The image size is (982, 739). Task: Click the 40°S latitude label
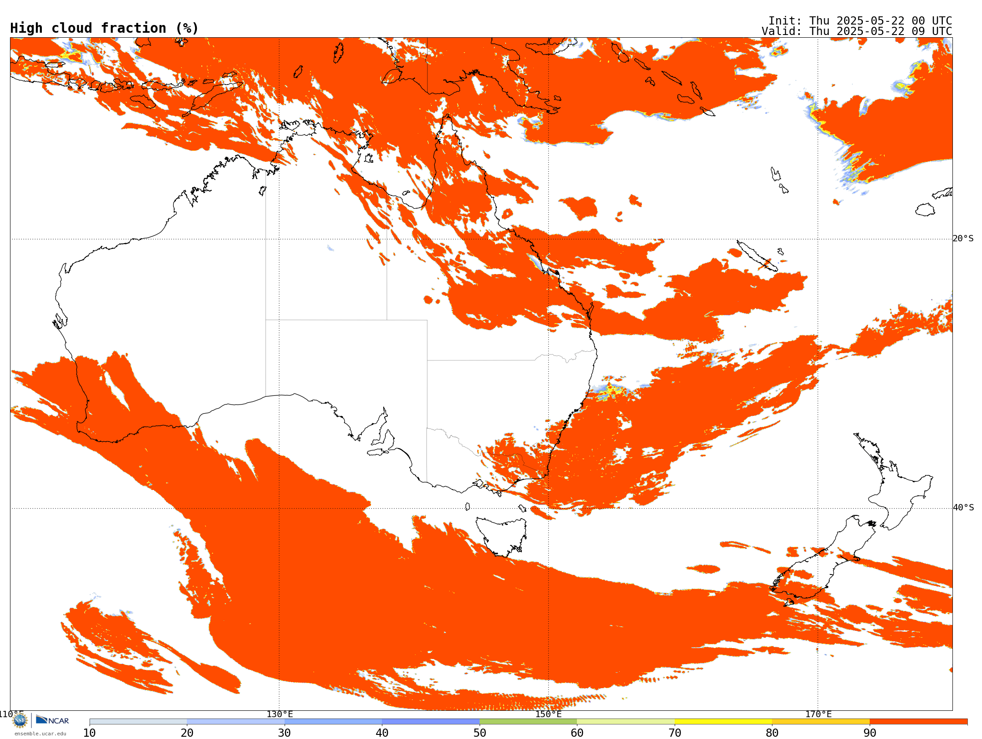(963, 508)
